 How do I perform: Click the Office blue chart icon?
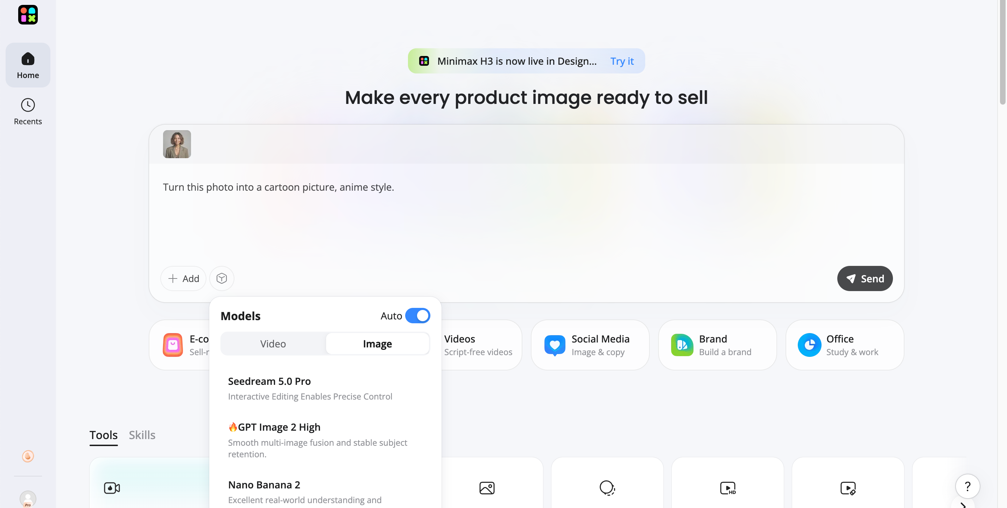(x=809, y=345)
